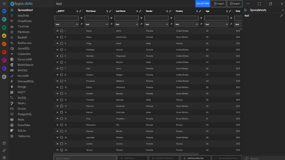This screenshot has width=285, height=160.
Task: Open the hamburger menu icon
Action: 4,3
